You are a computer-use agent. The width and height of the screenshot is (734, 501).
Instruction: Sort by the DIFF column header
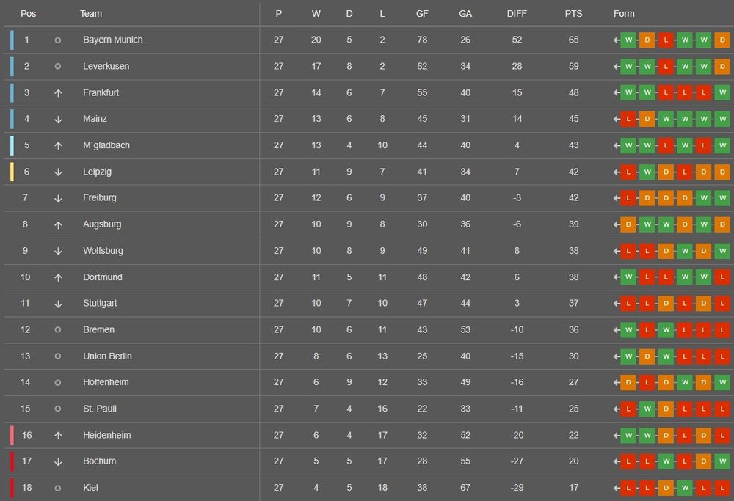(517, 14)
